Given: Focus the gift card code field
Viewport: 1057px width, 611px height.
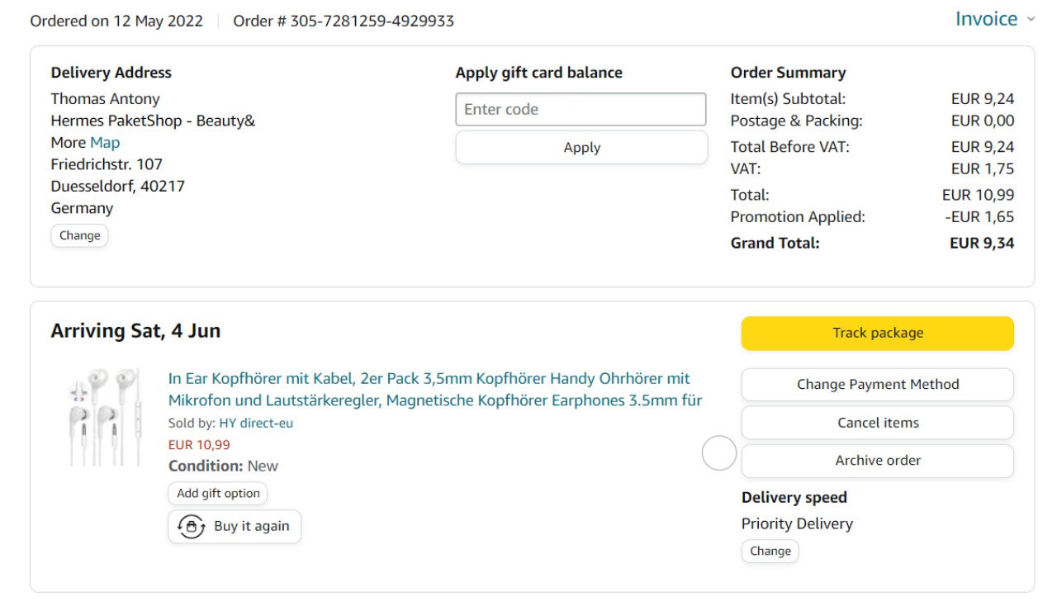Looking at the screenshot, I should point(581,109).
